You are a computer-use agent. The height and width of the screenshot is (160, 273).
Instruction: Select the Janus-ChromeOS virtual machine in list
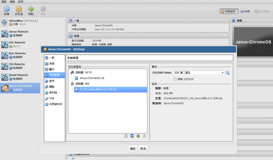20,88
